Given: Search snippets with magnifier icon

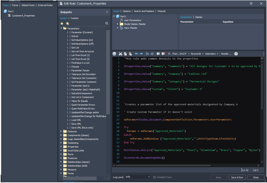Looking at the screenshot, I should tap(107, 23).
